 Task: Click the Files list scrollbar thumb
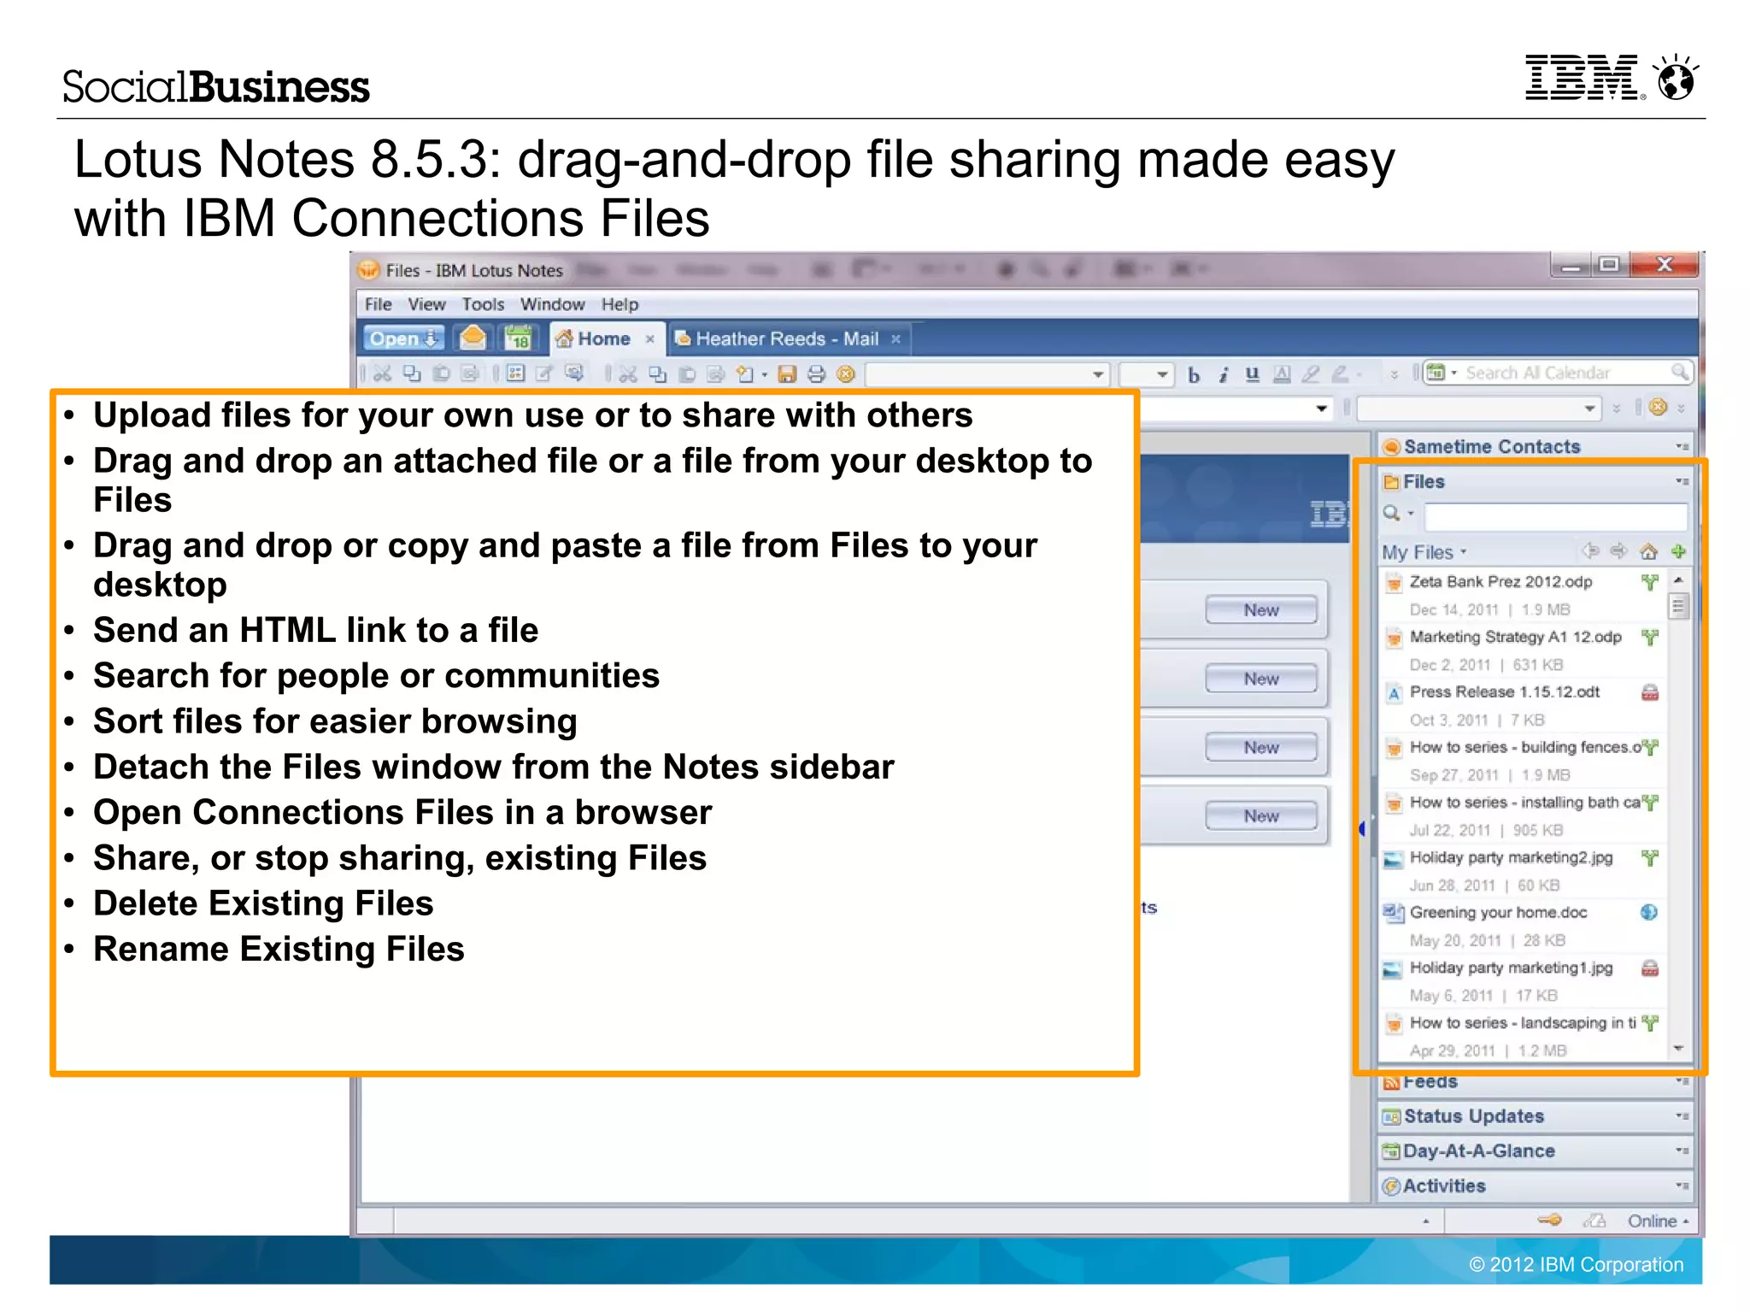(1678, 608)
